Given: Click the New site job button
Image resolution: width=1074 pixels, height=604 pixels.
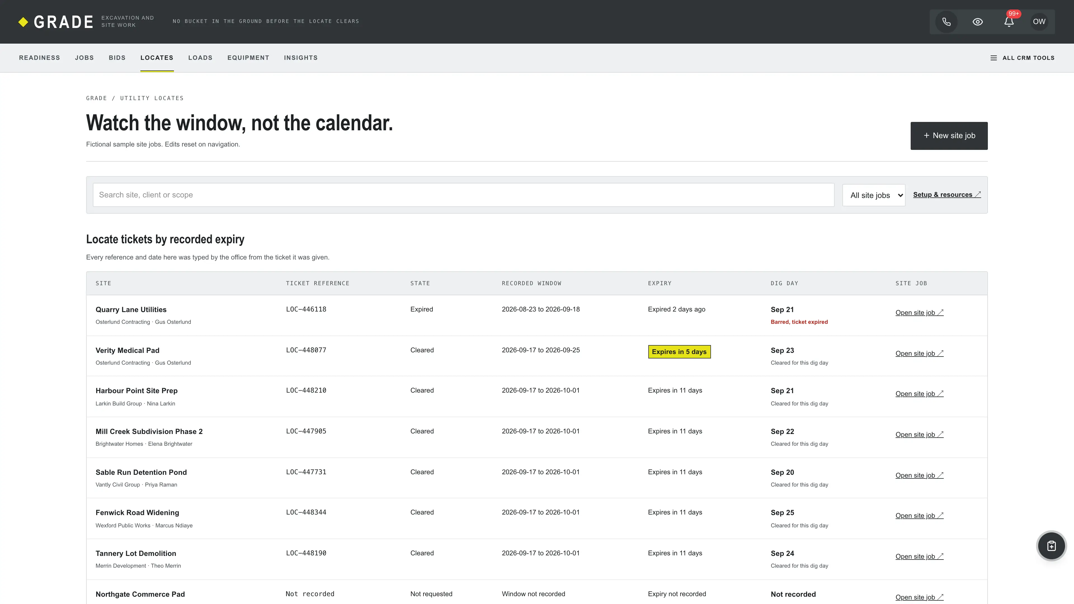Looking at the screenshot, I should tap(949, 136).
